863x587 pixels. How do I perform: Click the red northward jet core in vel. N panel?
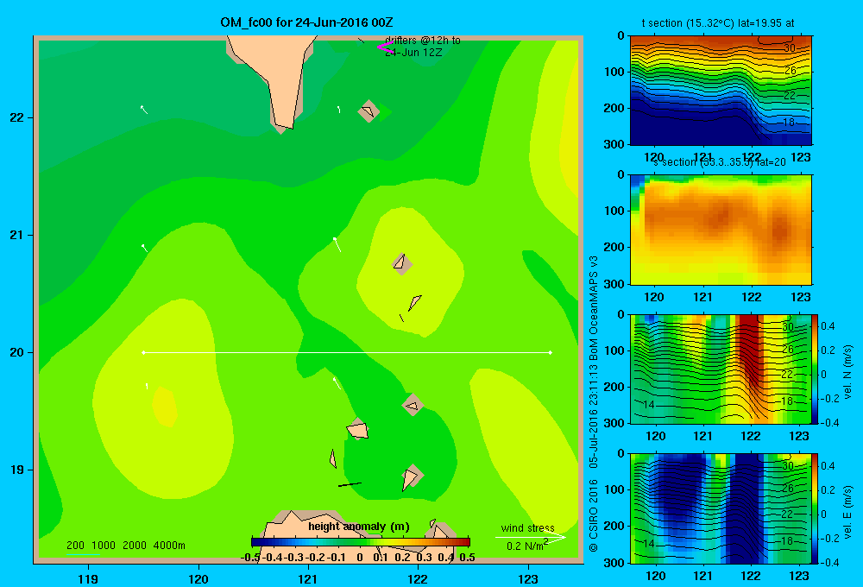749,352
